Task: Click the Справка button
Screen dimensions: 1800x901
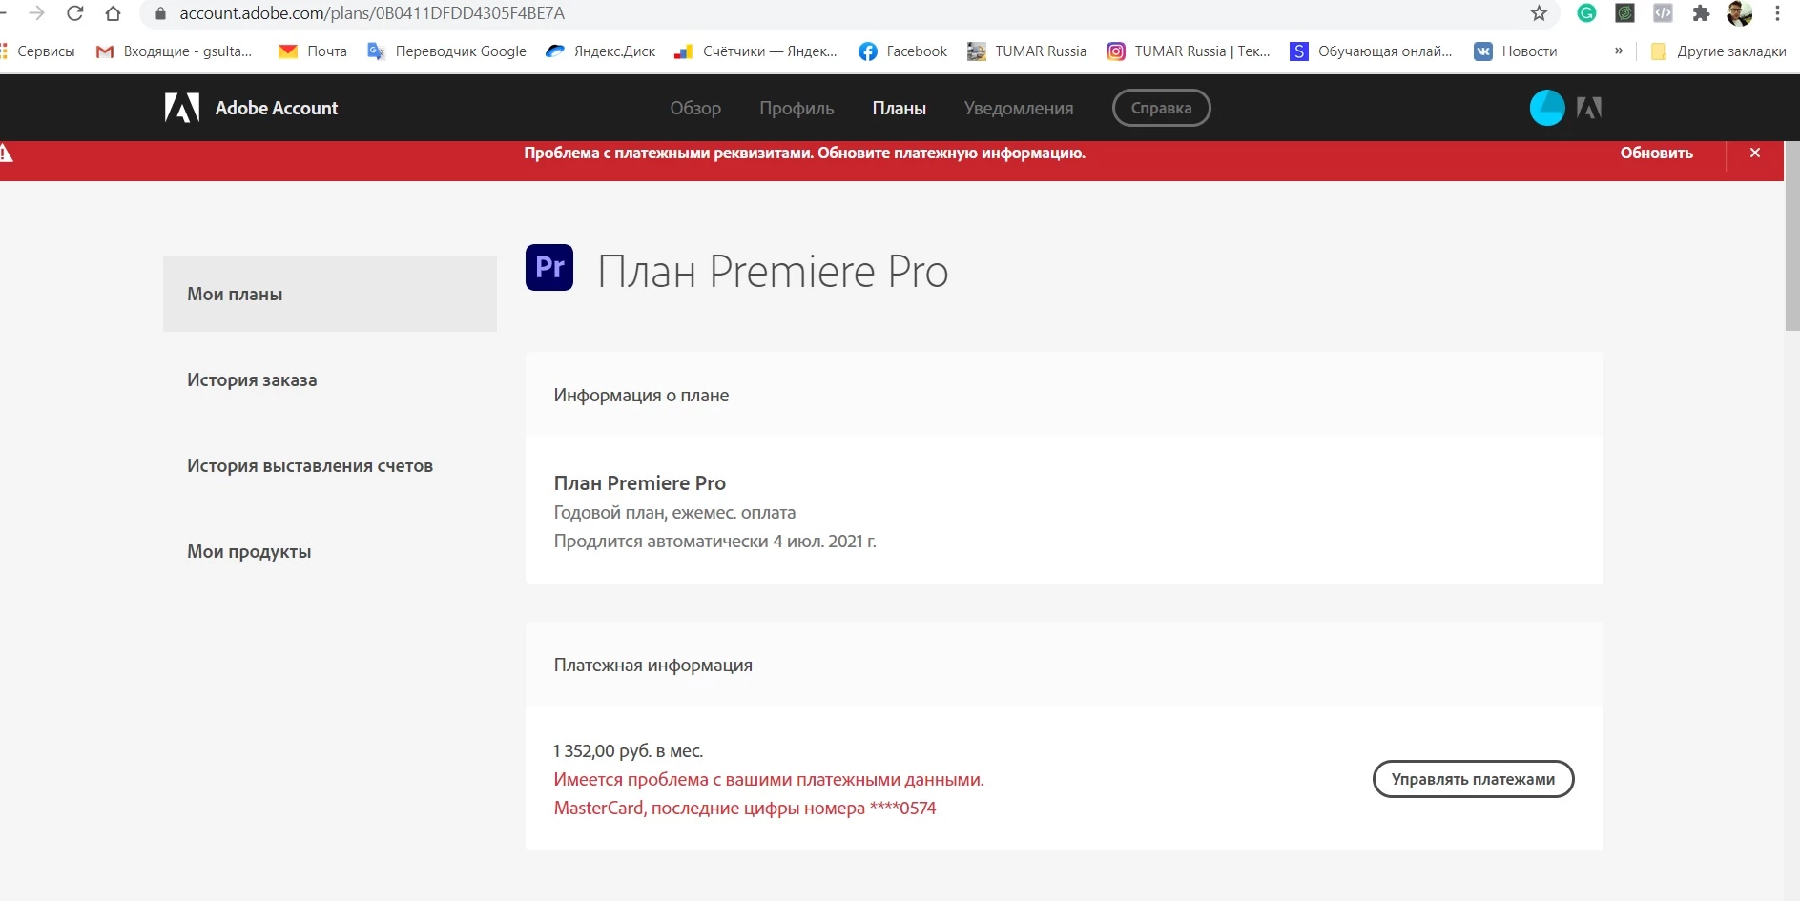Action: pos(1161,108)
